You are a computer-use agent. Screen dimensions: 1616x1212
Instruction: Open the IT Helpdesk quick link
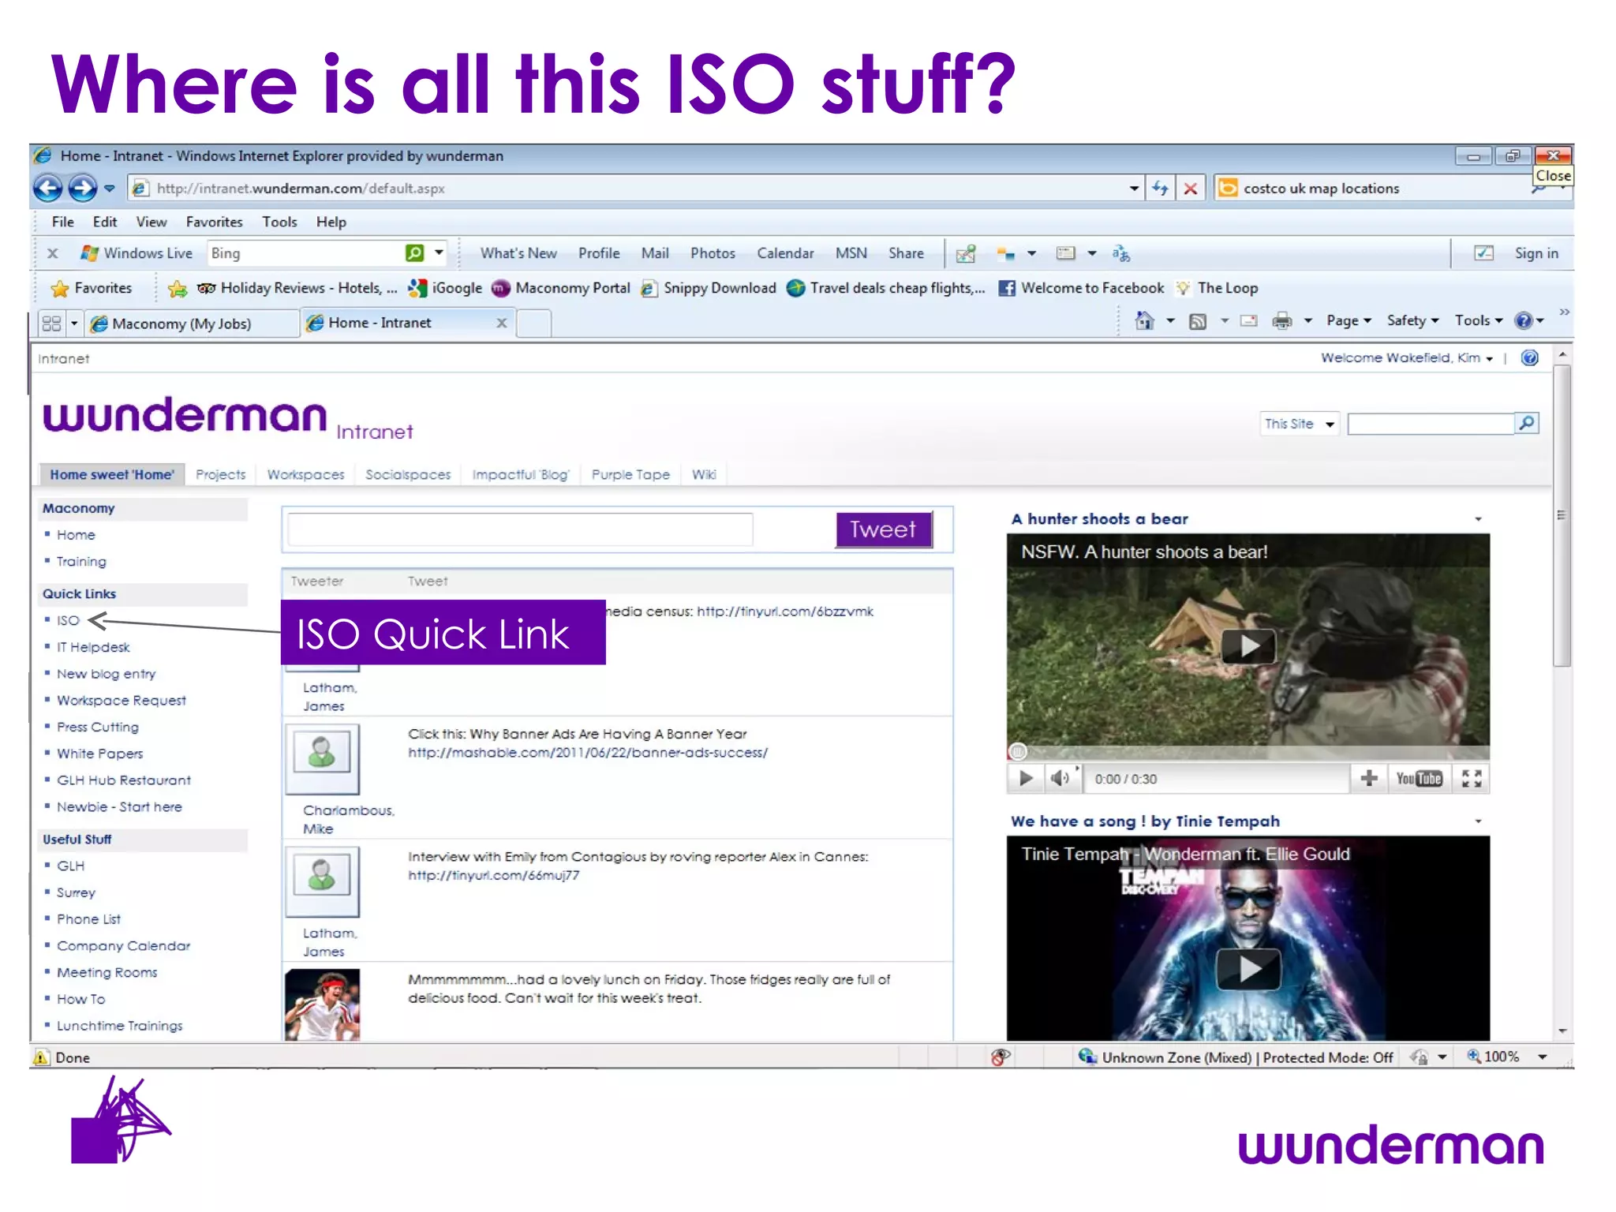pos(93,647)
